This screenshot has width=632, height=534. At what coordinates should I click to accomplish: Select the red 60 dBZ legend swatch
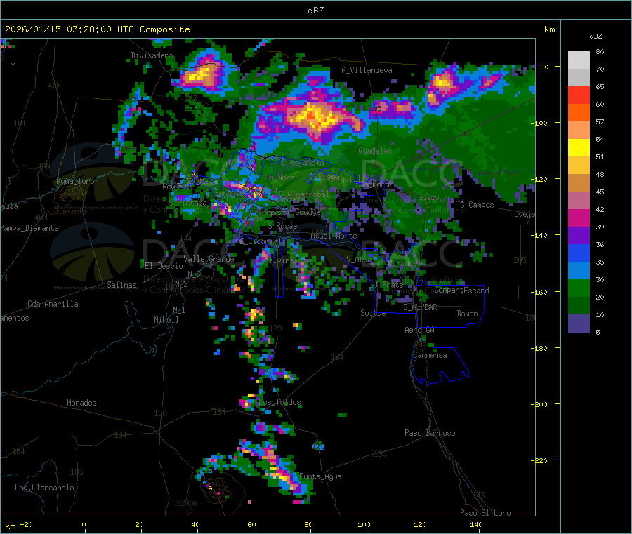579,95
